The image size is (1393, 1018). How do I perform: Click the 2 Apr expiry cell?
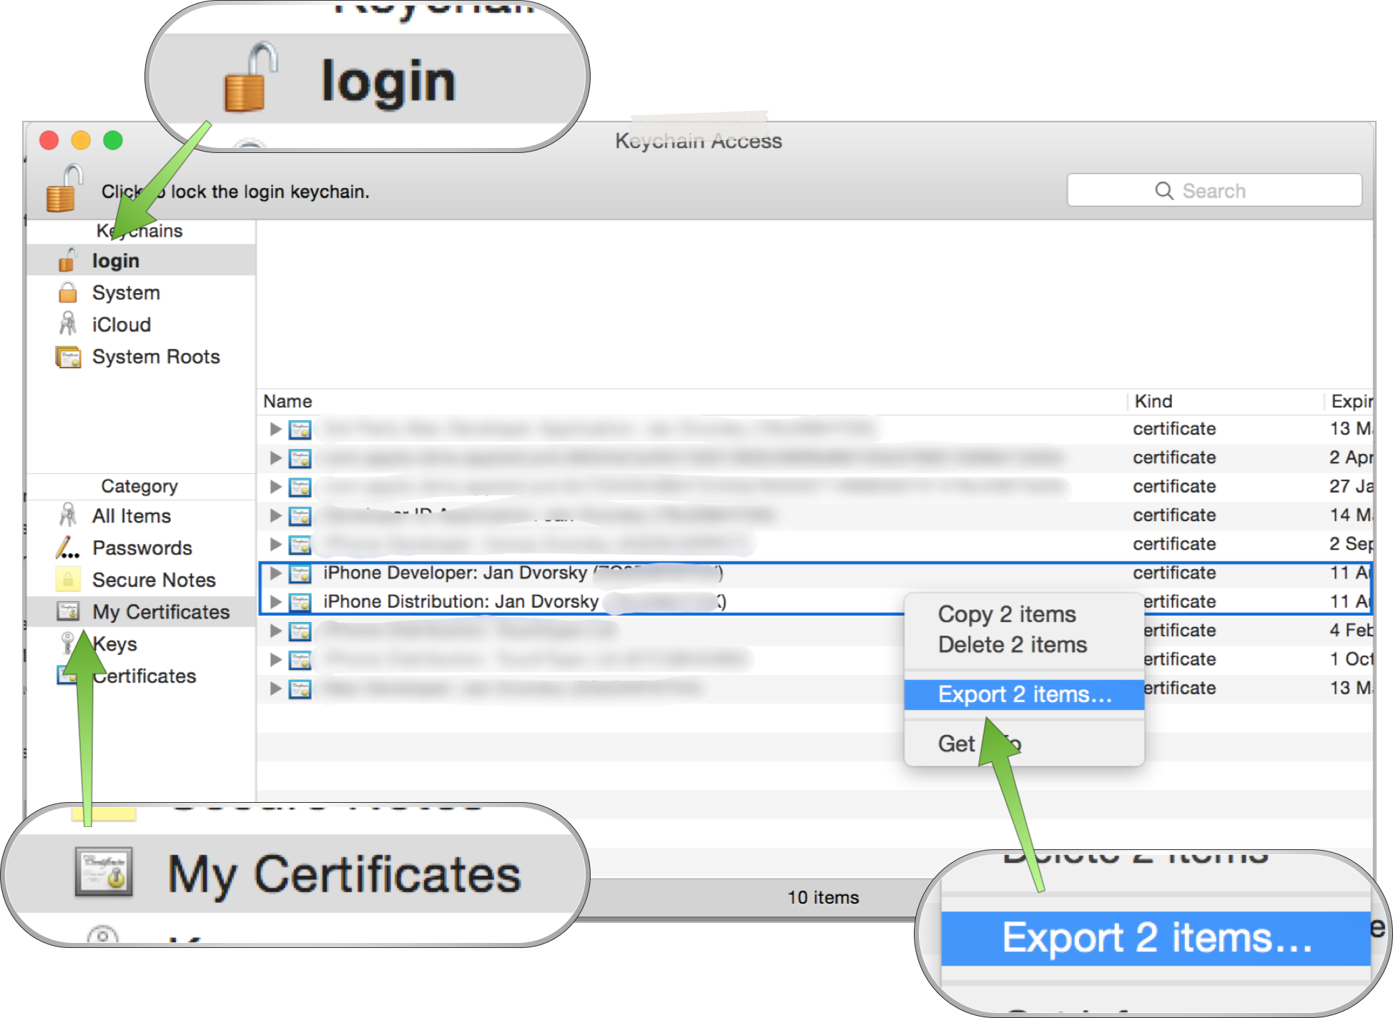tap(1351, 458)
